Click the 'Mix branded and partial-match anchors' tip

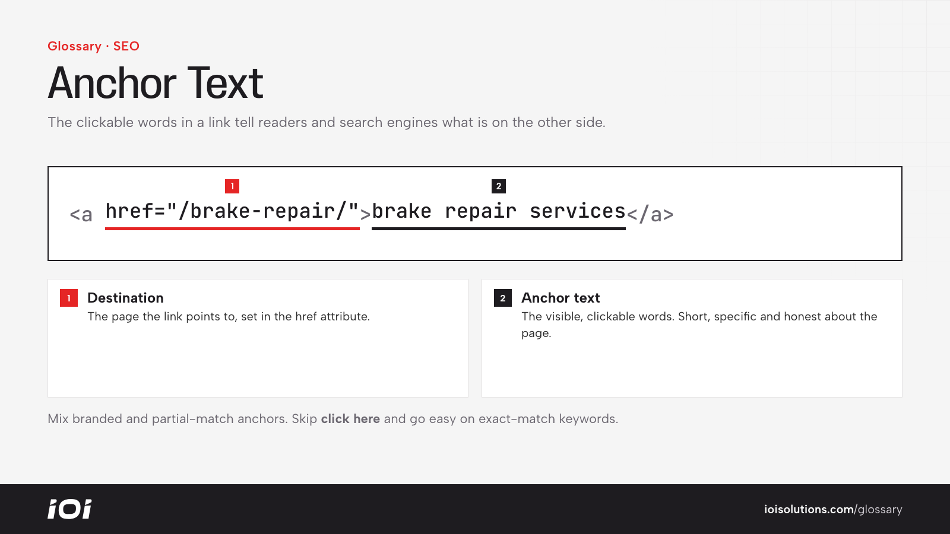pyautogui.click(x=332, y=419)
